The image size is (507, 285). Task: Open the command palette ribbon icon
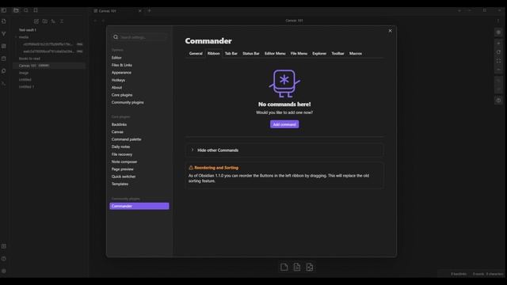click(3, 83)
